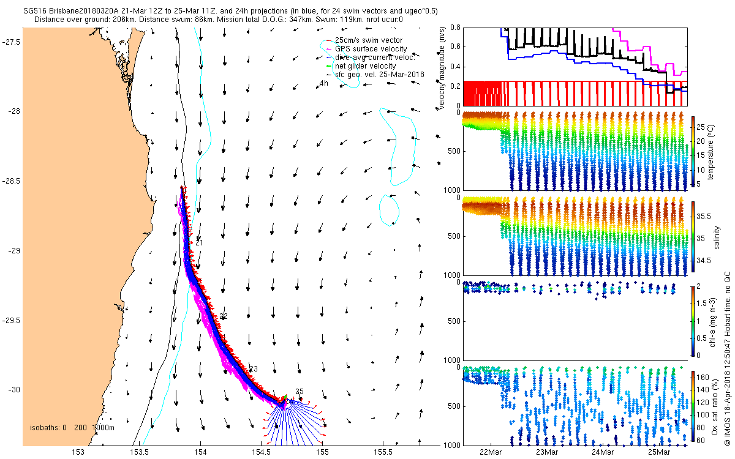Select the 'GPS surface velocity' legend entry
The width and height of the screenshot is (735, 459).
click(x=371, y=49)
